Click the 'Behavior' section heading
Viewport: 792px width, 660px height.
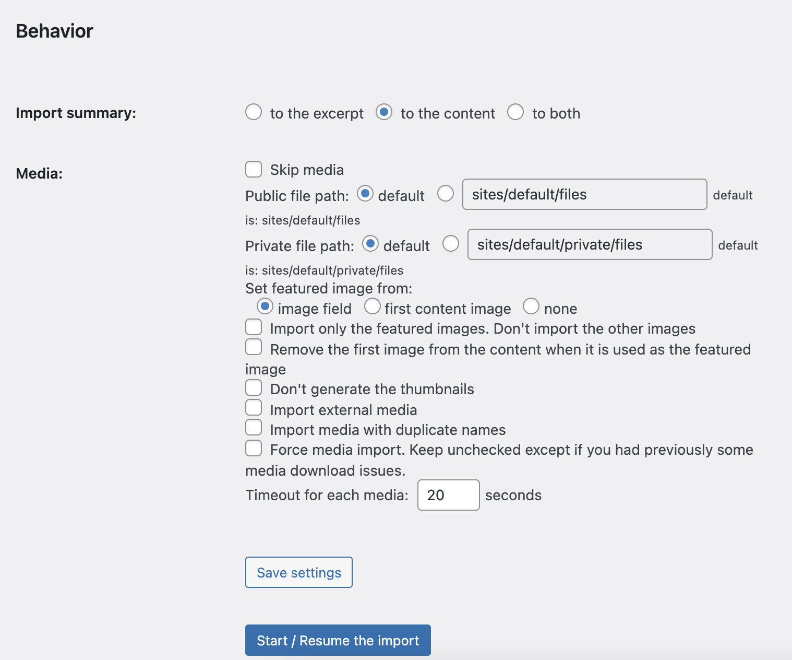[55, 31]
